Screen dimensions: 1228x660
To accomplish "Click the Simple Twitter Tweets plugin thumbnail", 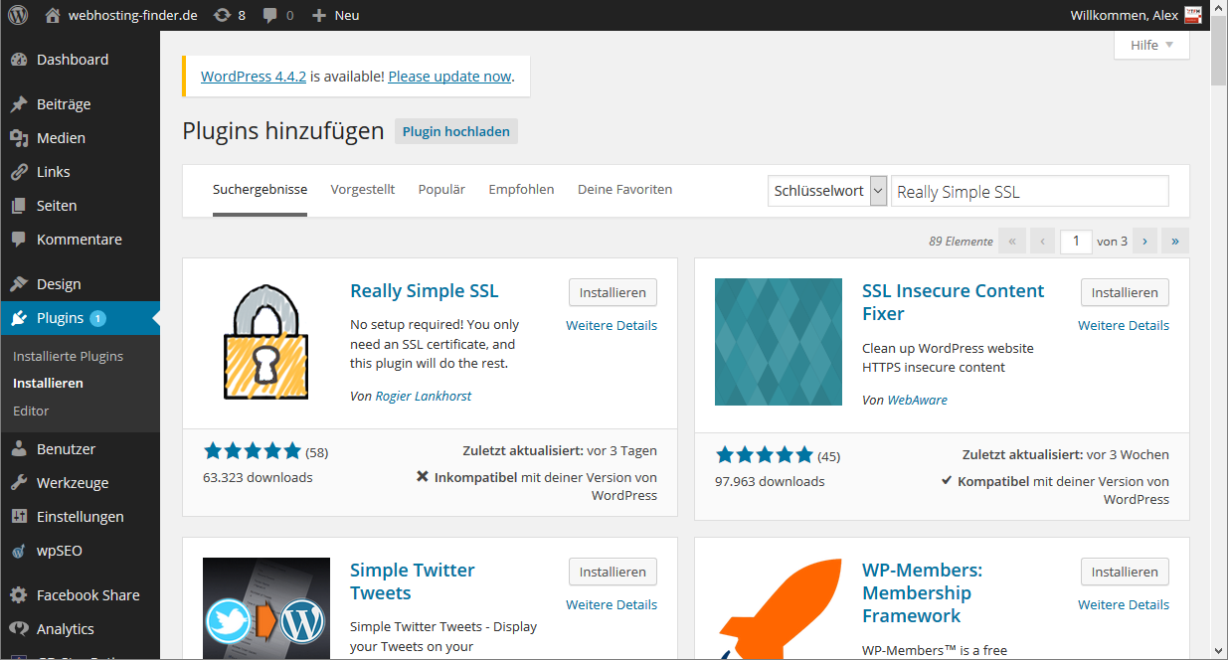I will 266,608.
